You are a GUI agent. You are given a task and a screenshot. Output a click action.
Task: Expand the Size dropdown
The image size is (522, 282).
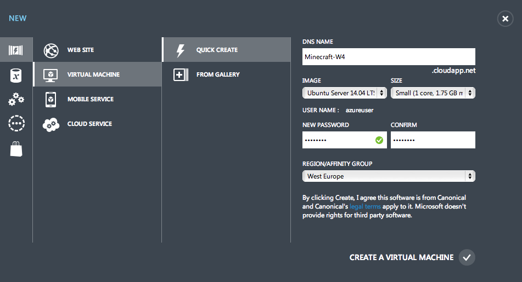tap(433, 93)
